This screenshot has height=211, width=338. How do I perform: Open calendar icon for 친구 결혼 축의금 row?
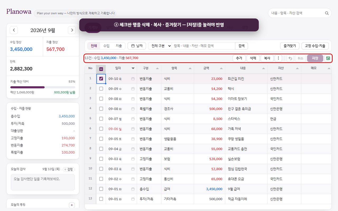(x=133, y=109)
